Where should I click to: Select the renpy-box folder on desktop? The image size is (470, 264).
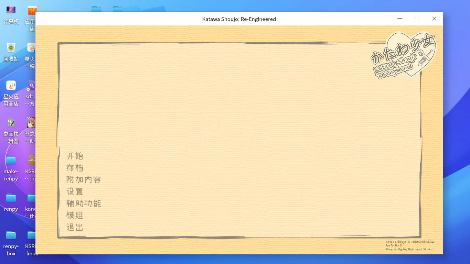(11, 243)
